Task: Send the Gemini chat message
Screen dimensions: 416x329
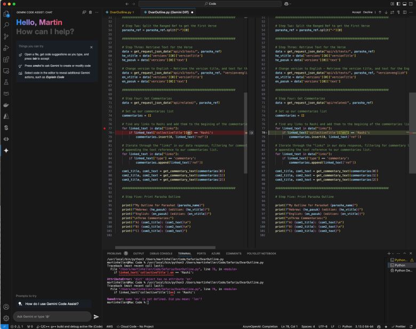Action: (x=97, y=316)
